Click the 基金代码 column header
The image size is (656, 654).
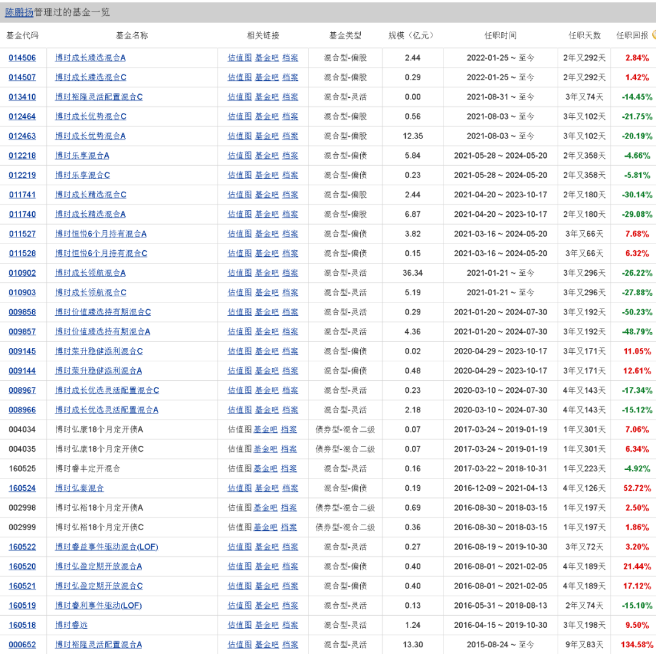22,36
